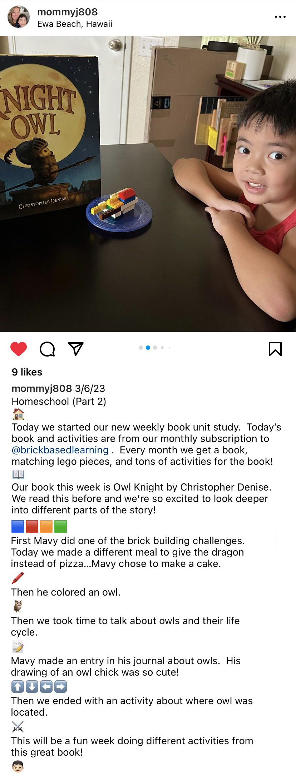
Task: Tap the house emoji in caption
Action: 18,414
